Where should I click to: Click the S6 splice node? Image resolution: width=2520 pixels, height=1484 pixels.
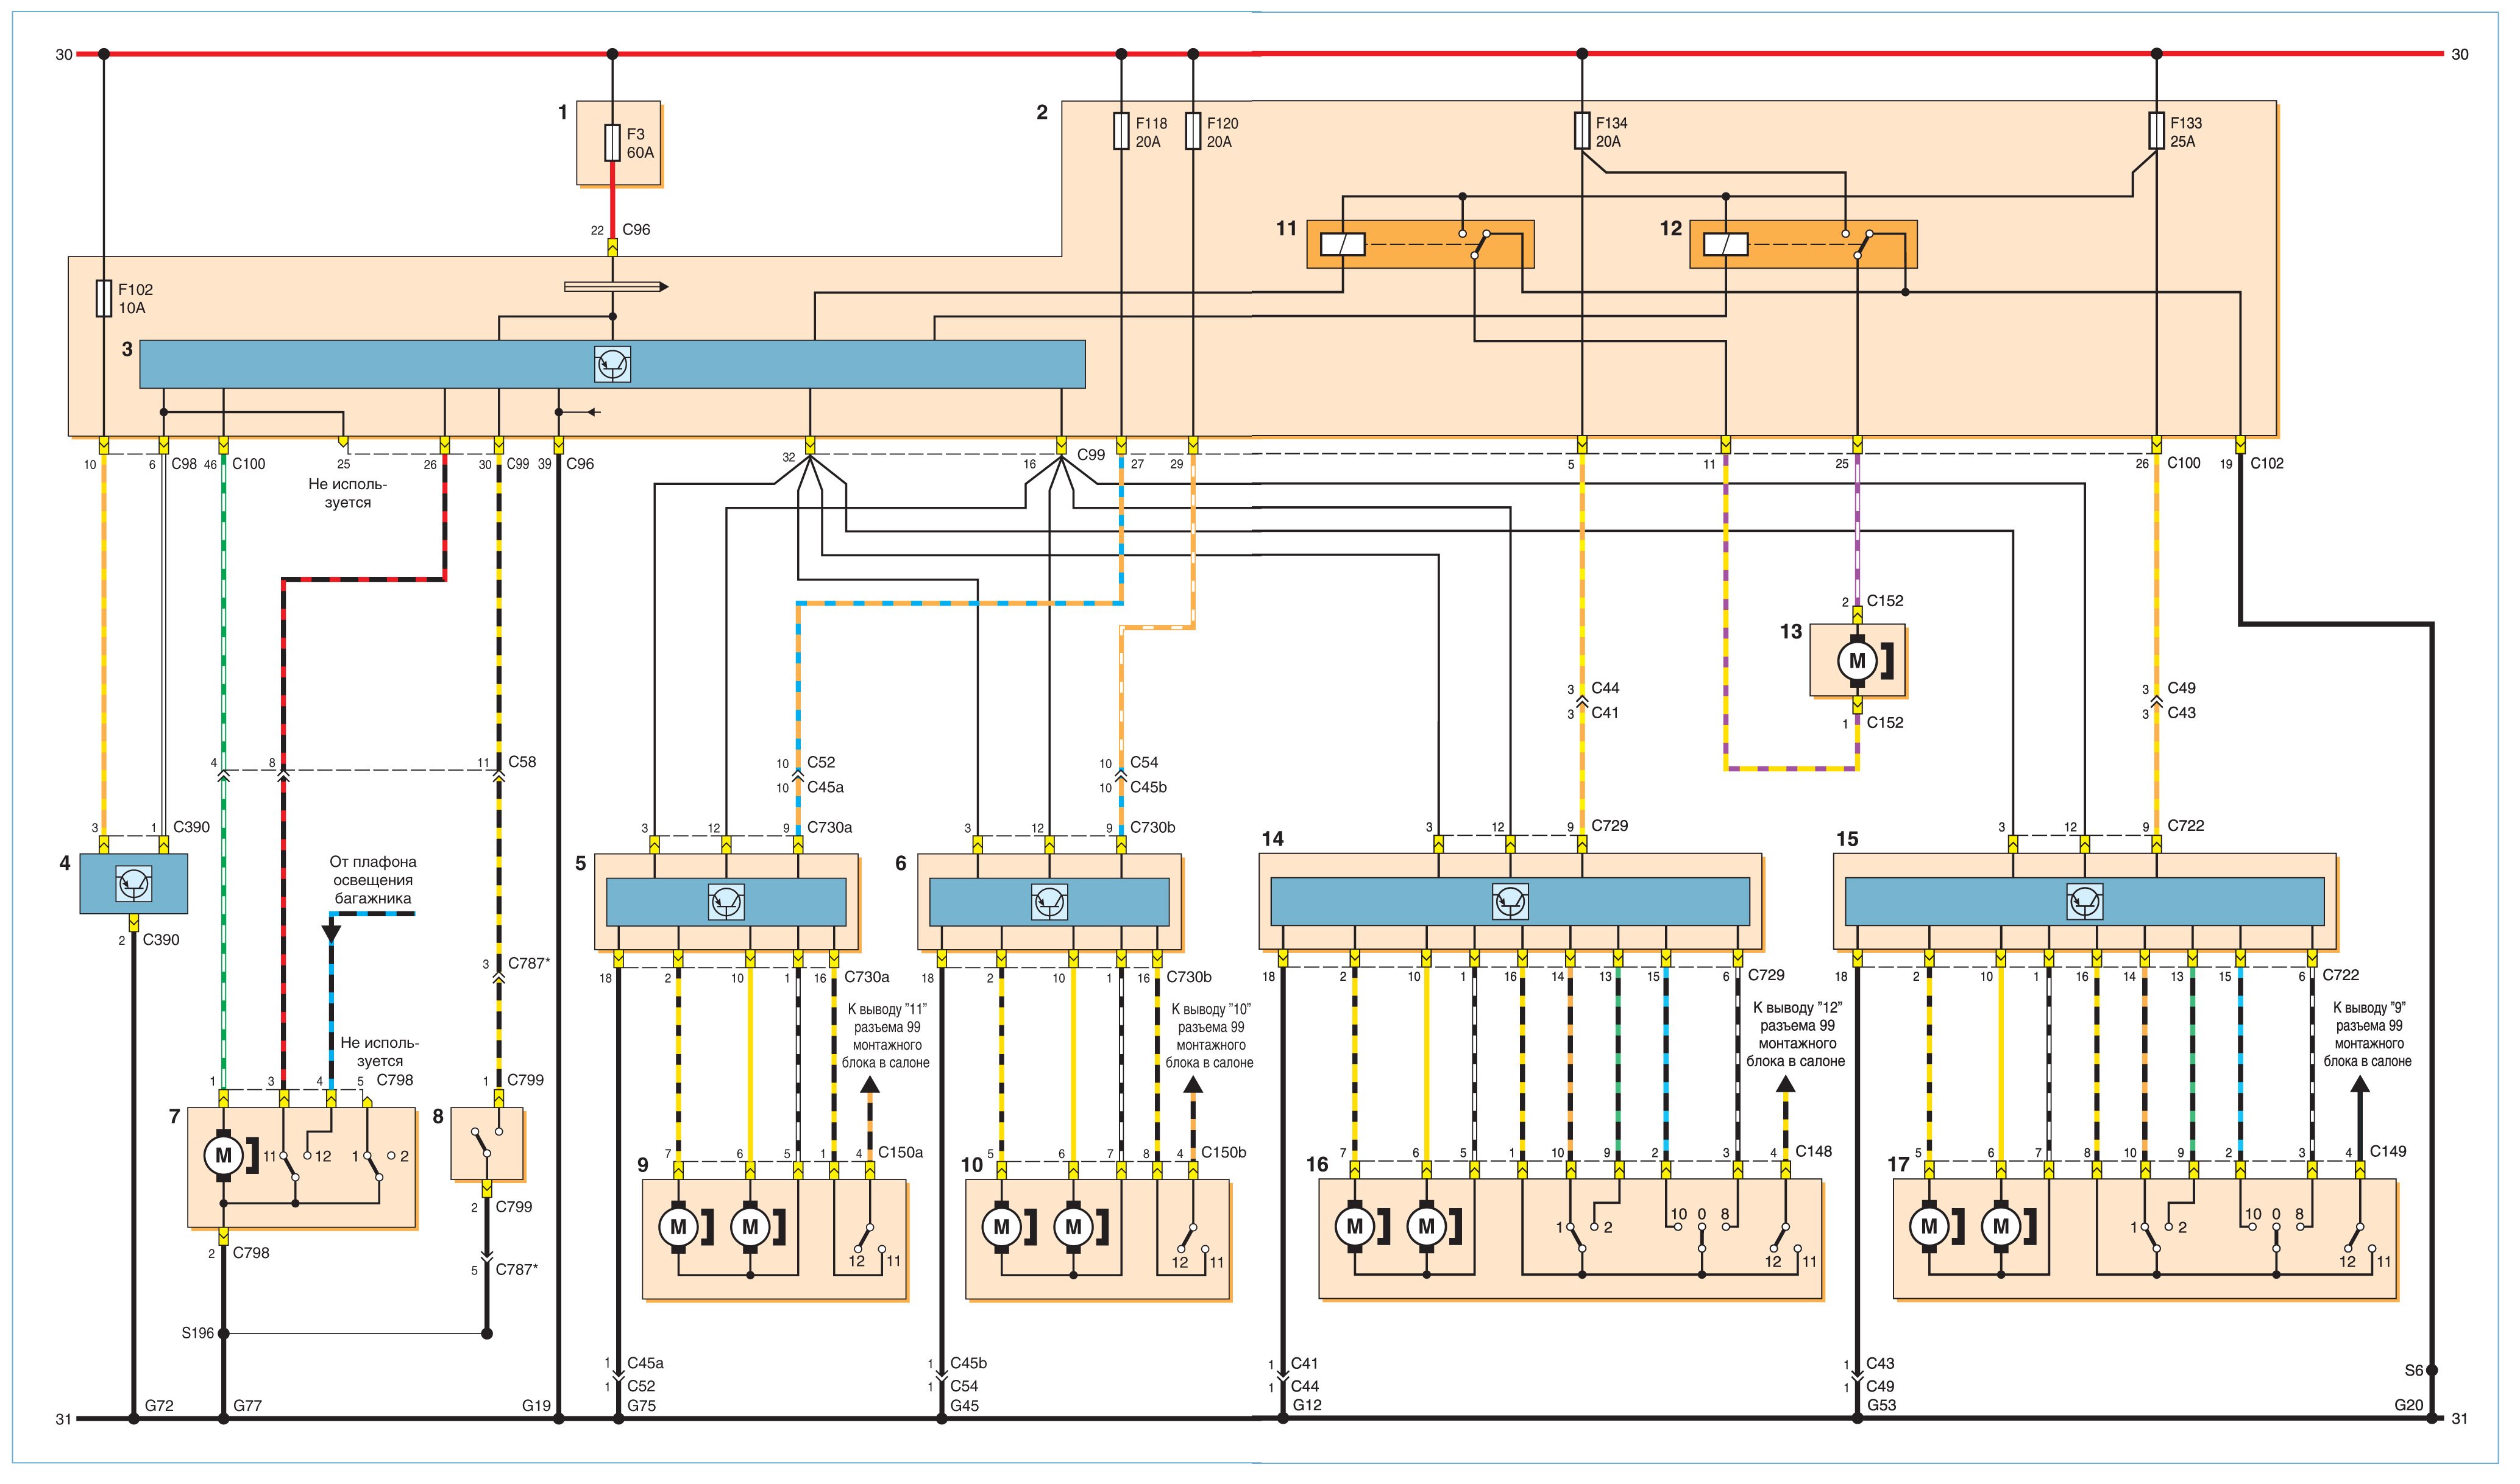click(2432, 1371)
